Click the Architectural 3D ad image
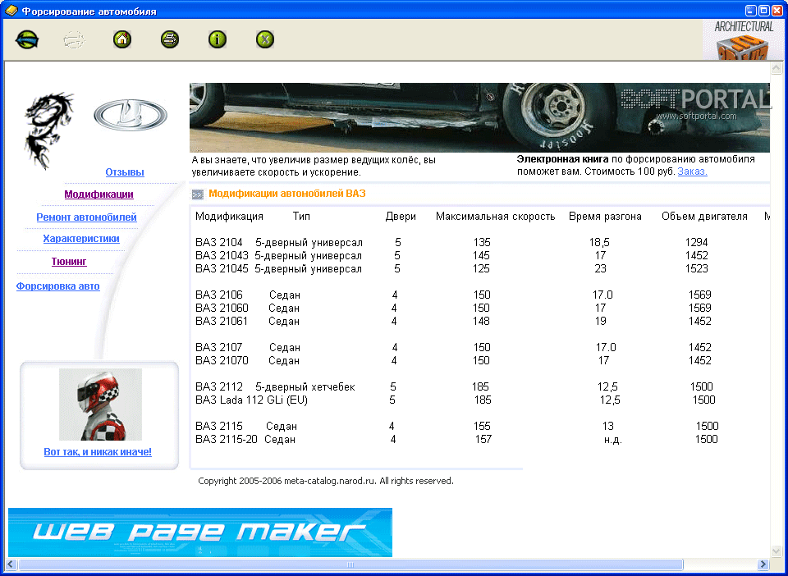Image resolution: width=788 pixels, height=576 pixels. tap(744, 40)
